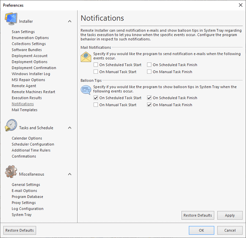Click the Balloon Tips speech bubble icon

click(x=86, y=90)
